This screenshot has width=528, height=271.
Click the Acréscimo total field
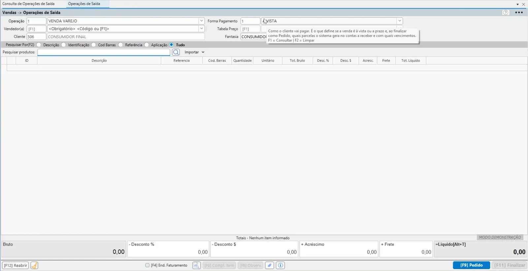(x=339, y=249)
